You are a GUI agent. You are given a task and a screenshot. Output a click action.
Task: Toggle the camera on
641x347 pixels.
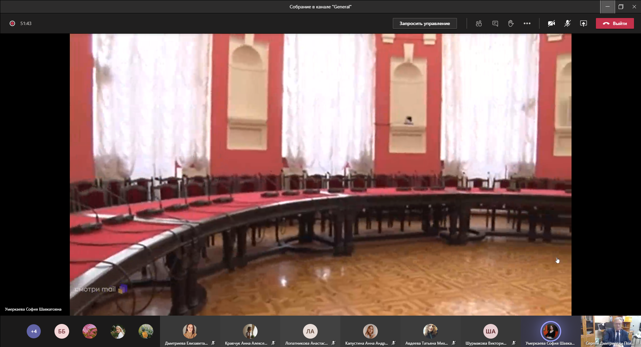(x=551, y=23)
